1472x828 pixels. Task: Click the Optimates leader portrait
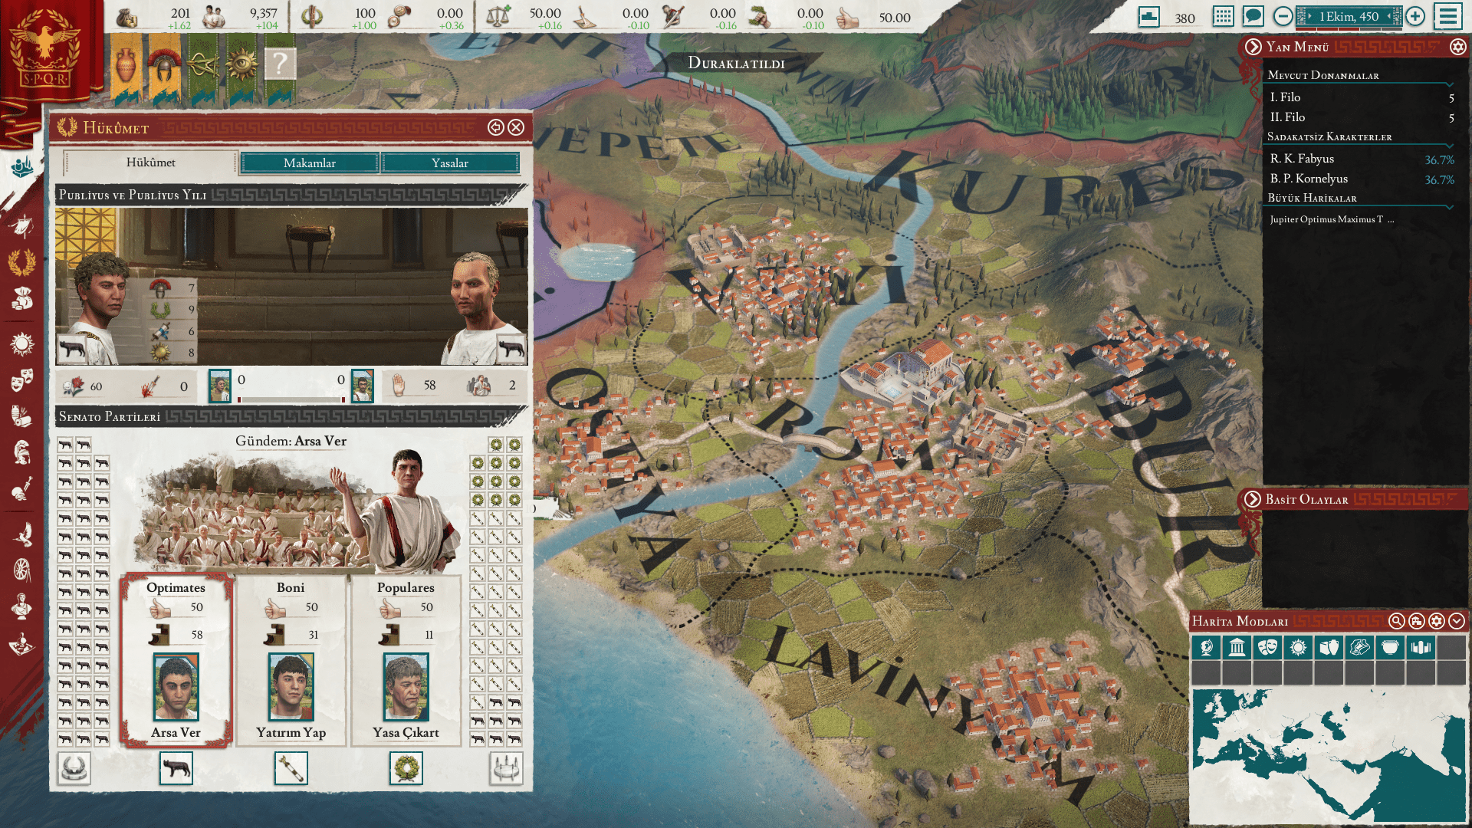coord(176,687)
